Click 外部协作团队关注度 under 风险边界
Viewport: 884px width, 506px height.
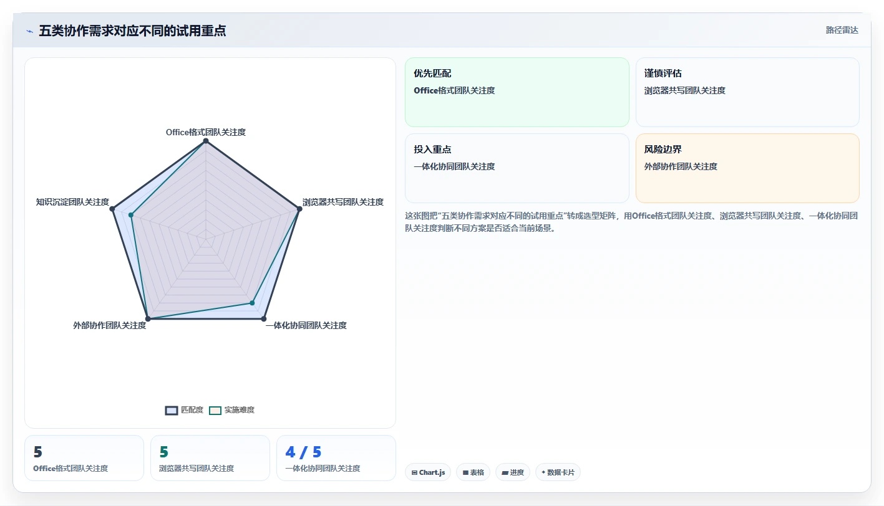pyautogui.click(x=681, y=166)
